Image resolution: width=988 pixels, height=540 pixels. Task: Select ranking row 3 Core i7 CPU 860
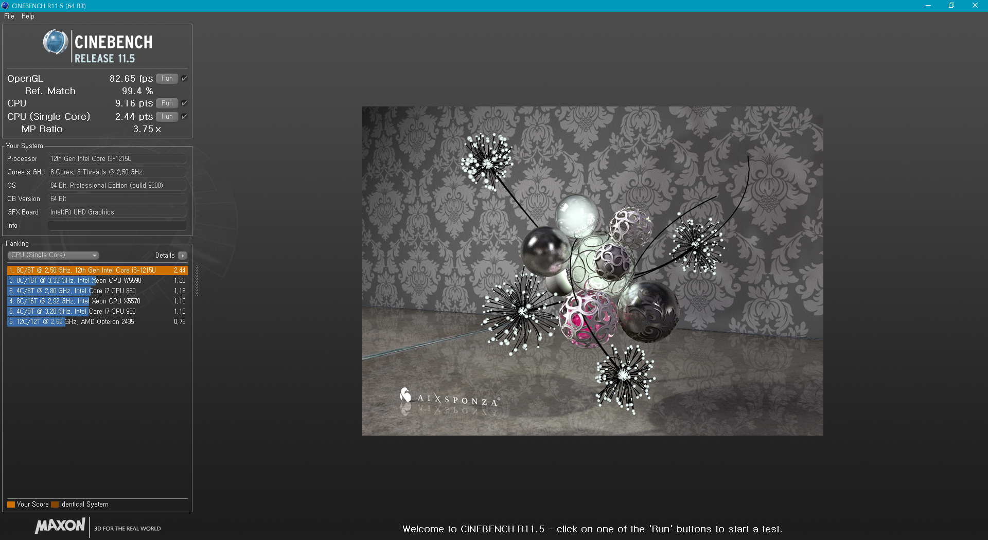(97, 291)
